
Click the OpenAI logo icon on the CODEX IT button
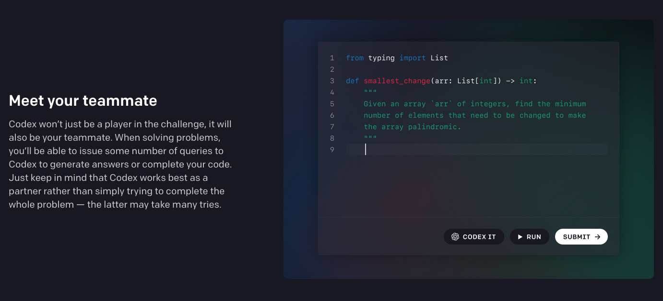coord(455,236)
